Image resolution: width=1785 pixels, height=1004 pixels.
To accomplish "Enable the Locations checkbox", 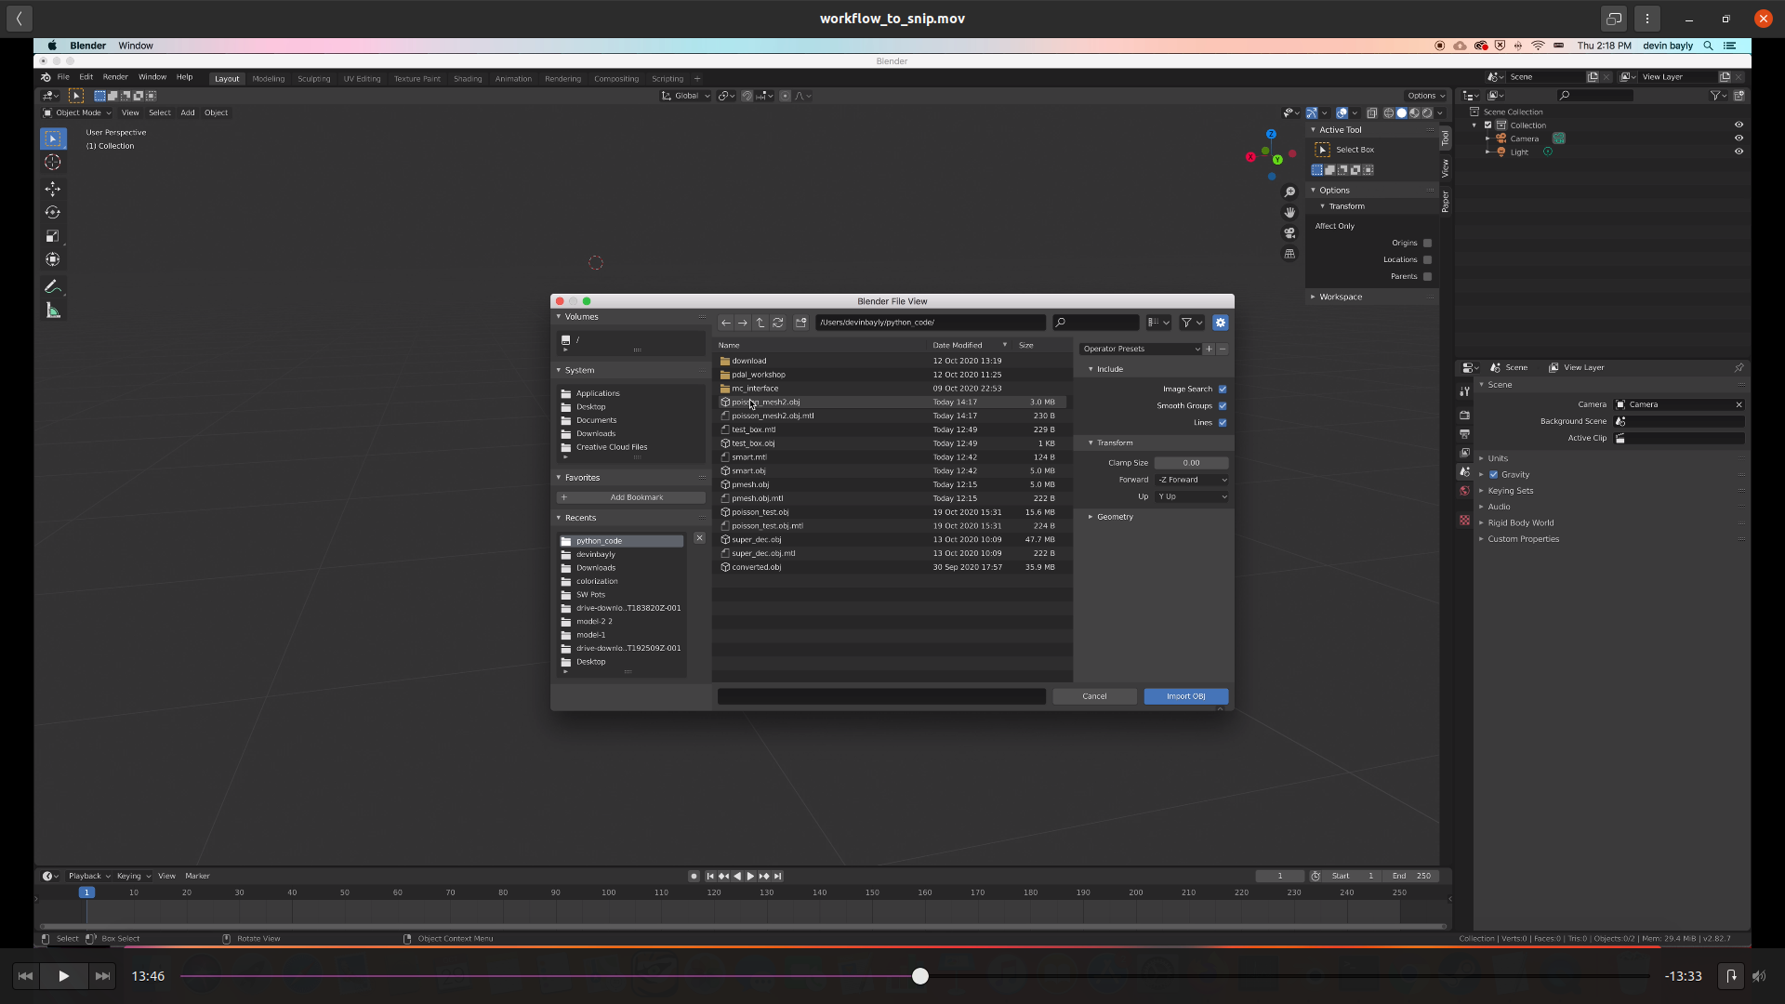I will (x=1428, y=260).
